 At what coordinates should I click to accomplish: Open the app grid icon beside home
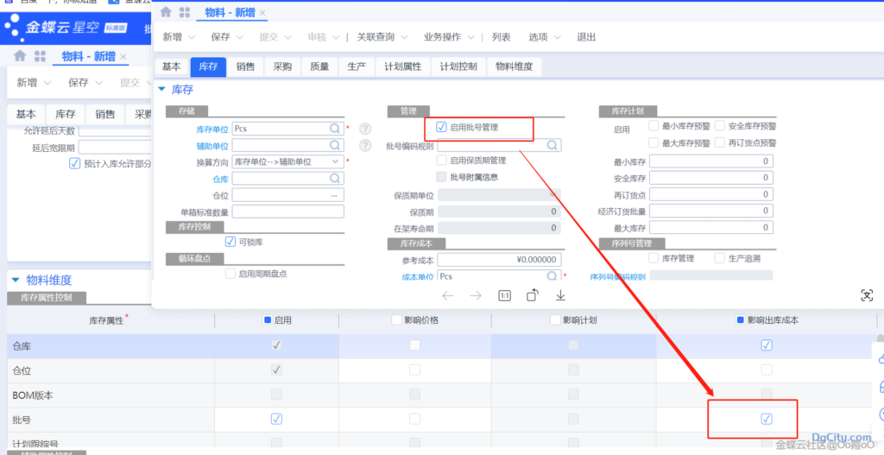184,12
